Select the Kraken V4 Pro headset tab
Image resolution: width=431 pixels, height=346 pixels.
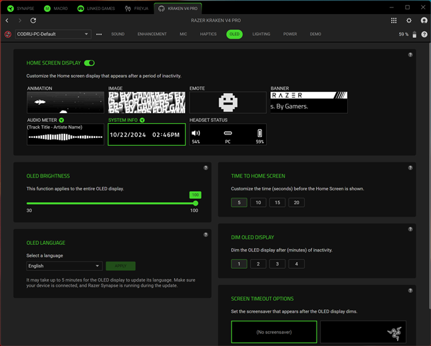pyautogui.click(x=178, y=9)
